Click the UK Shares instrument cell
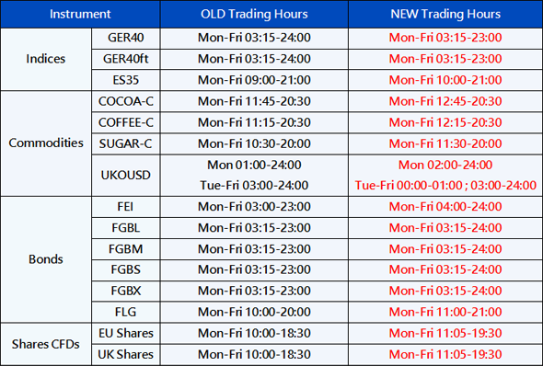The height and width of the screenshot is (366, 543). [x=126, y=355]
